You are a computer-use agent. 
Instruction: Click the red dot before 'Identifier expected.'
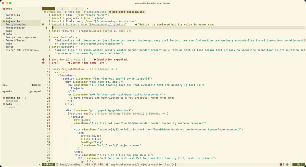click(95, 59)
